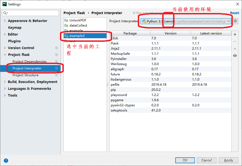The width and height of the screenshot is (242, 166).
Task: Click the install package plus icon
Action: [x=235, y=34]
